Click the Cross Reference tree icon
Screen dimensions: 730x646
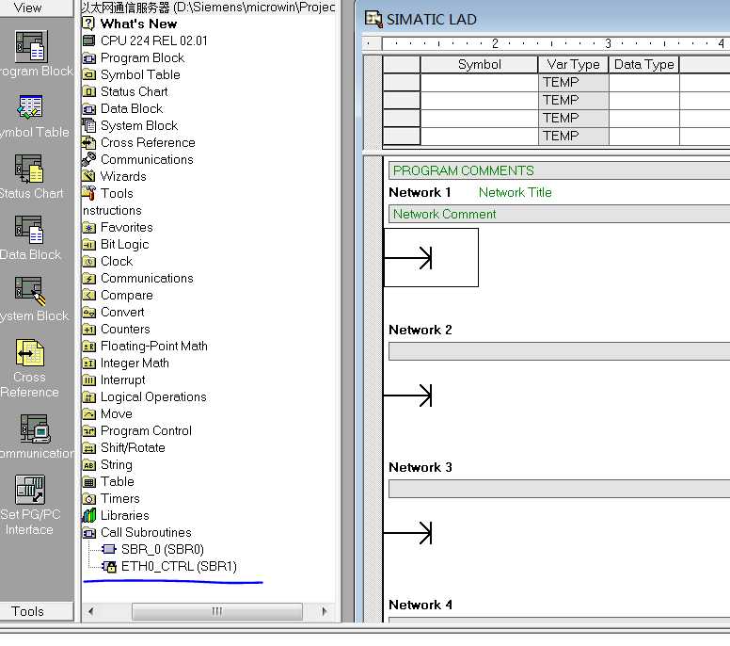coord(88,142)
